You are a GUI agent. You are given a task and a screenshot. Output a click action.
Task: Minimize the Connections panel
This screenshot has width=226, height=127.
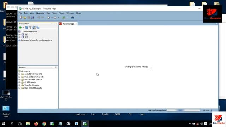56,24
